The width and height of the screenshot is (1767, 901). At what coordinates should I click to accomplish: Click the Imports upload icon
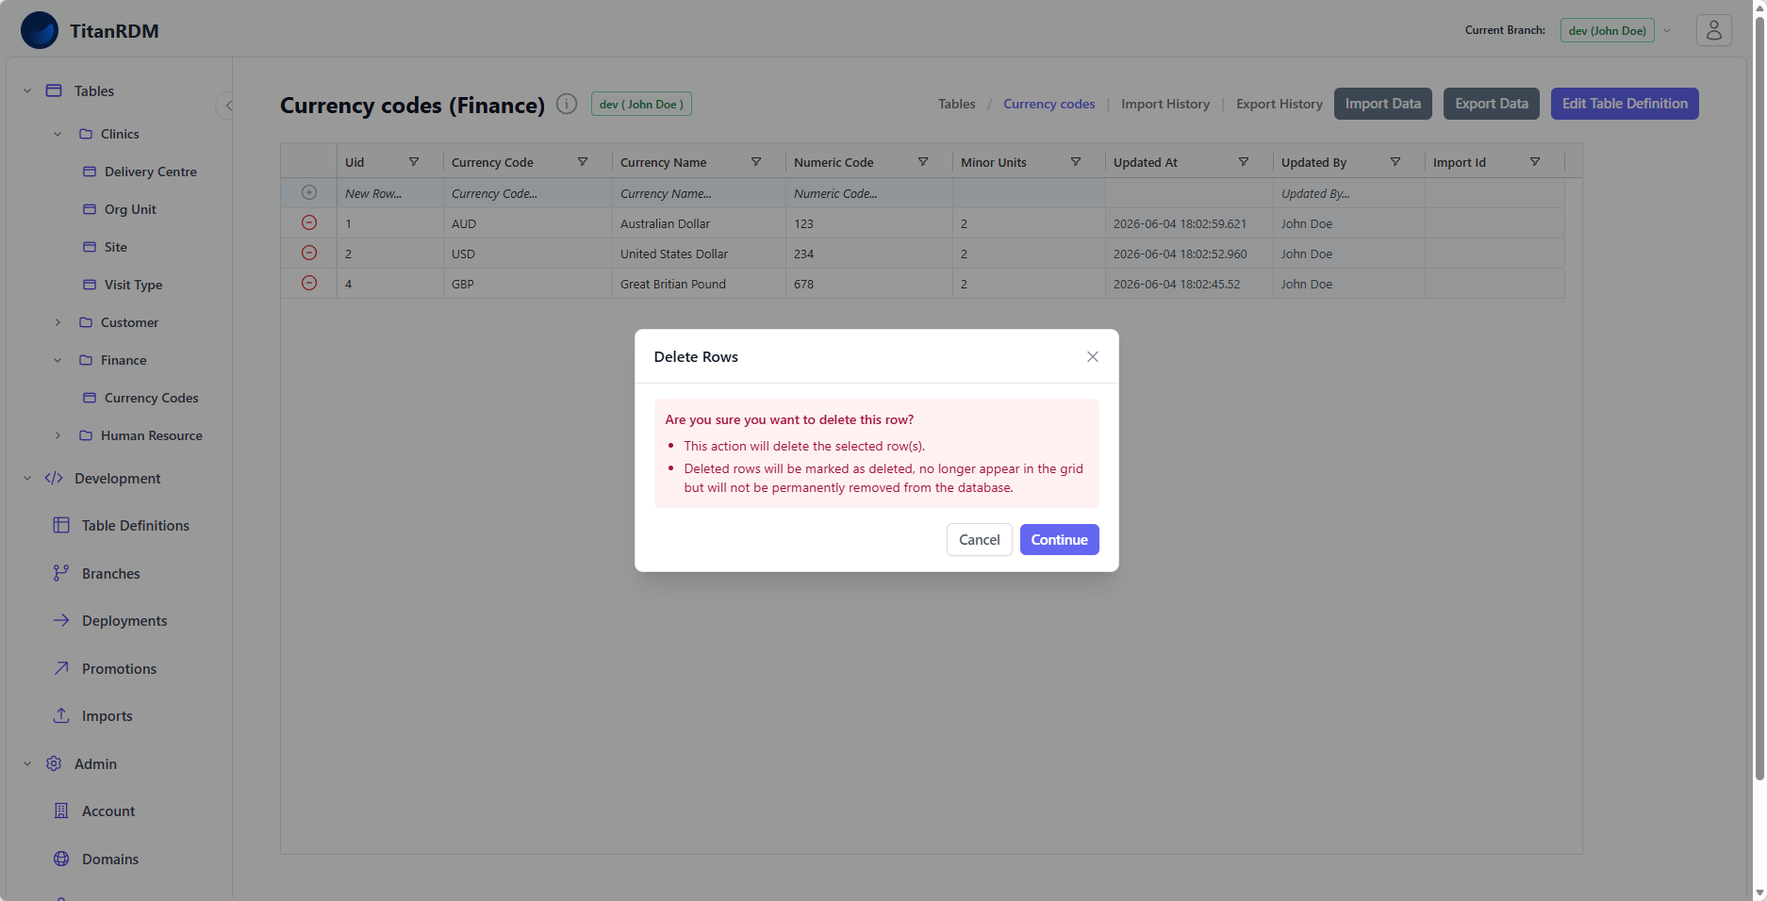(x=61, y=715)
